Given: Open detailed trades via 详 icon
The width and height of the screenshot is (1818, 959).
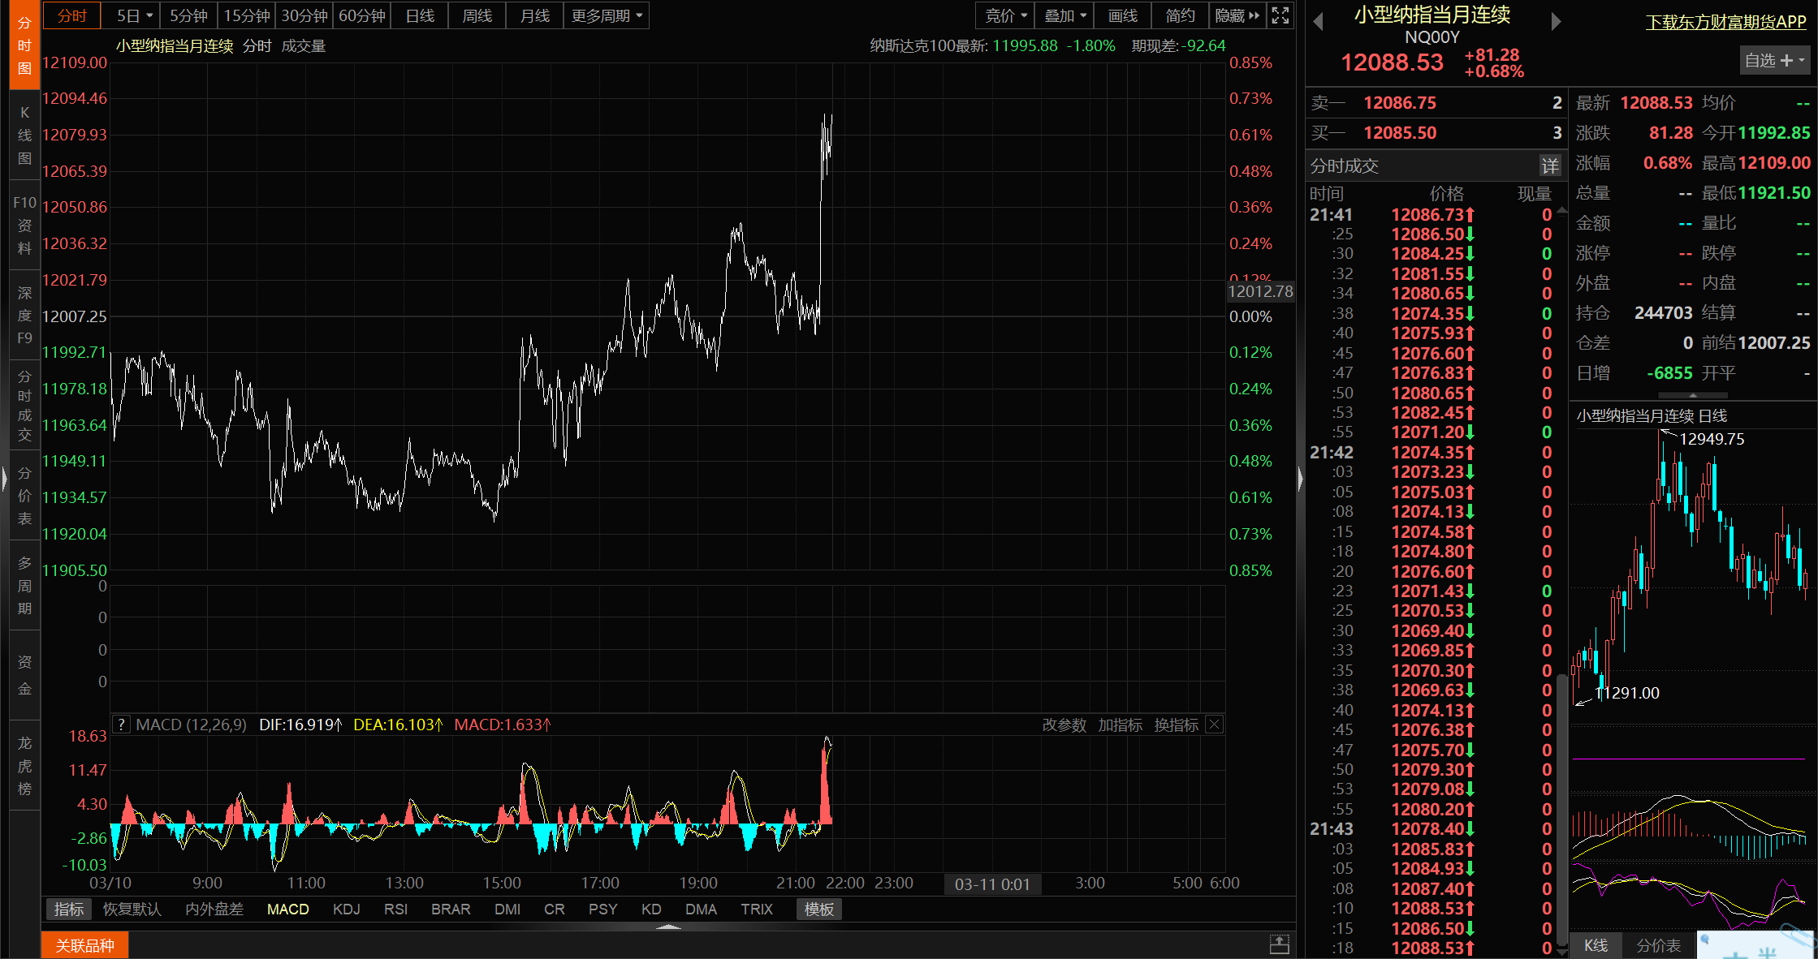Looking at the screenshot, I should 1550,166.
